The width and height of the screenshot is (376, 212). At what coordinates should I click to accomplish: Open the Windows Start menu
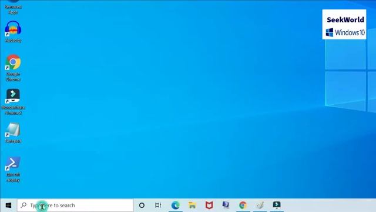pyautogui.click(x=8, y=206)
